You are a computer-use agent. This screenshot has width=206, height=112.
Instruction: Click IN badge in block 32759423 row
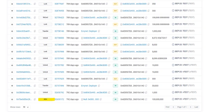(115, 17)
